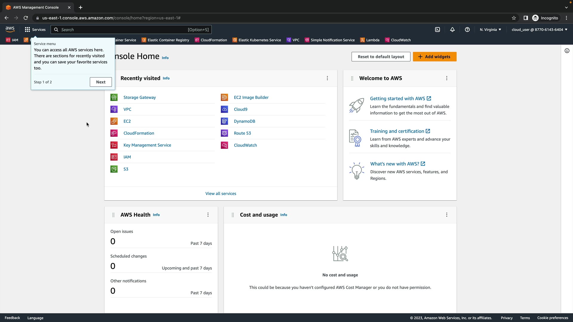The height and width of the screenshot is (322, 573).
Task: Click the DynamoDB service icon
Action: click(224, 121)
